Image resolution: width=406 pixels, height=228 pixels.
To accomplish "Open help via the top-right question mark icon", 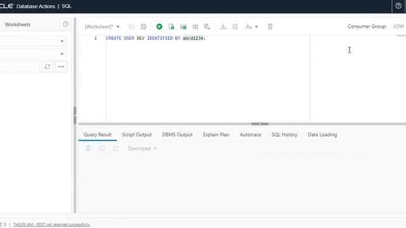I will (398, 6).
